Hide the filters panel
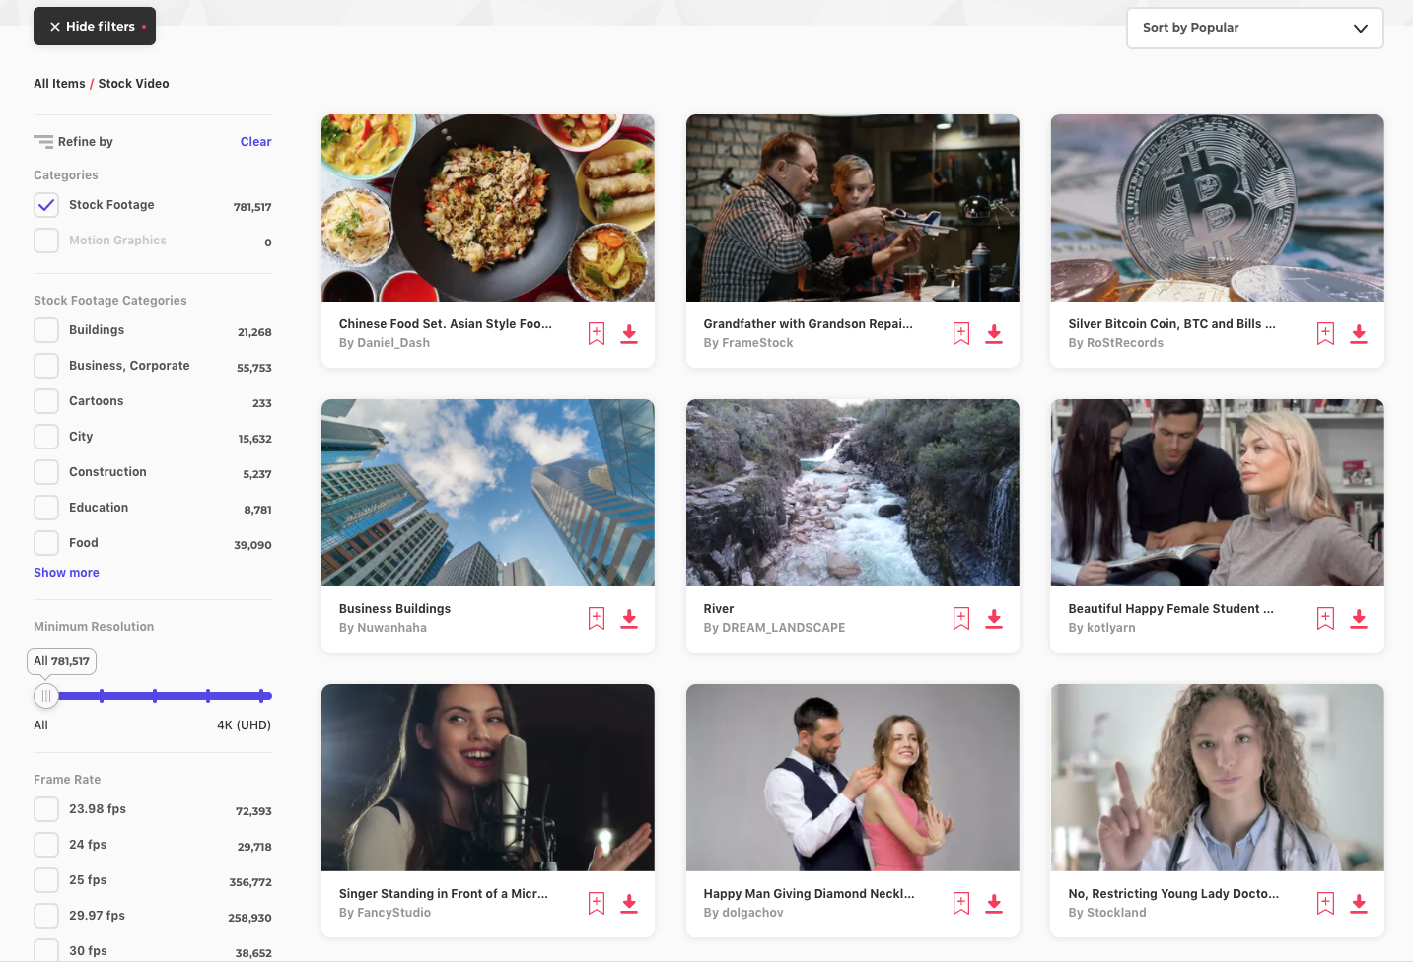The image size is (1413, 966). pyautogui.click(x=95, y=27)
